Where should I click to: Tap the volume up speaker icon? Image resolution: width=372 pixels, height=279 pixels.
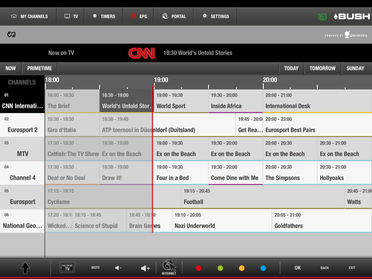(x=145, y=268)
